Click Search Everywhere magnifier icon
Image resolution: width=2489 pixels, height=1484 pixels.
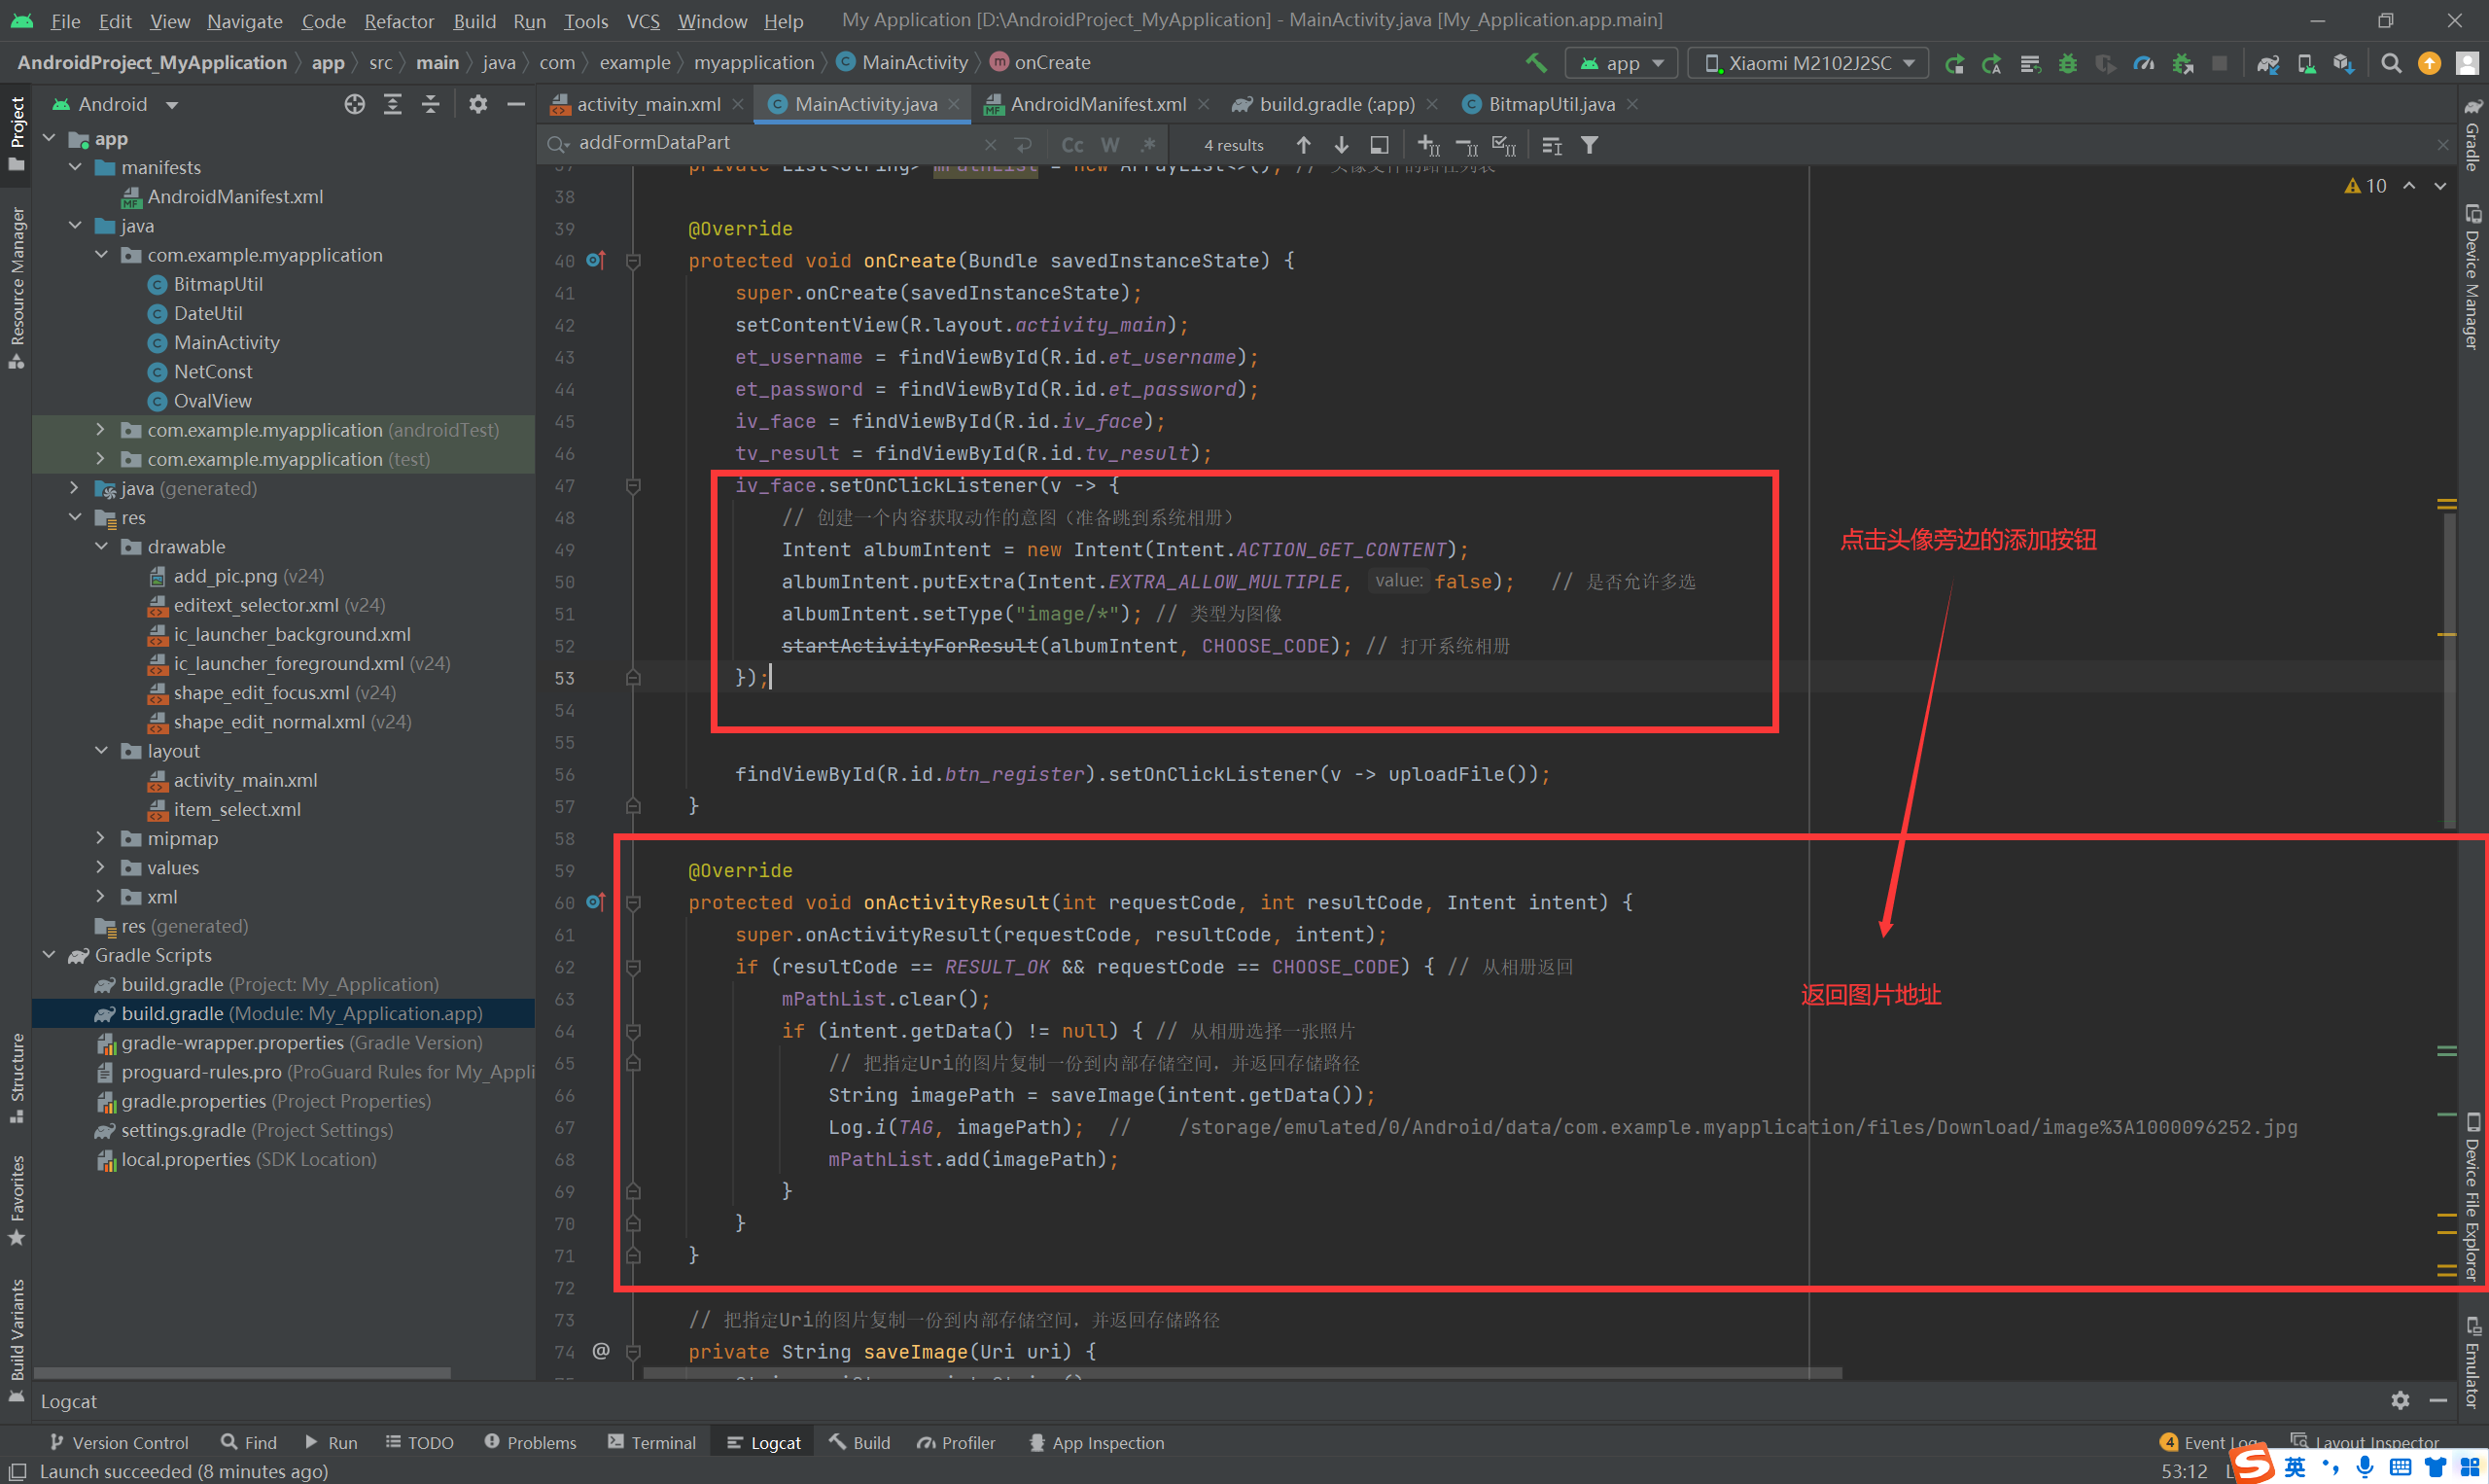pyautogui.click(x=2391, y=63)
